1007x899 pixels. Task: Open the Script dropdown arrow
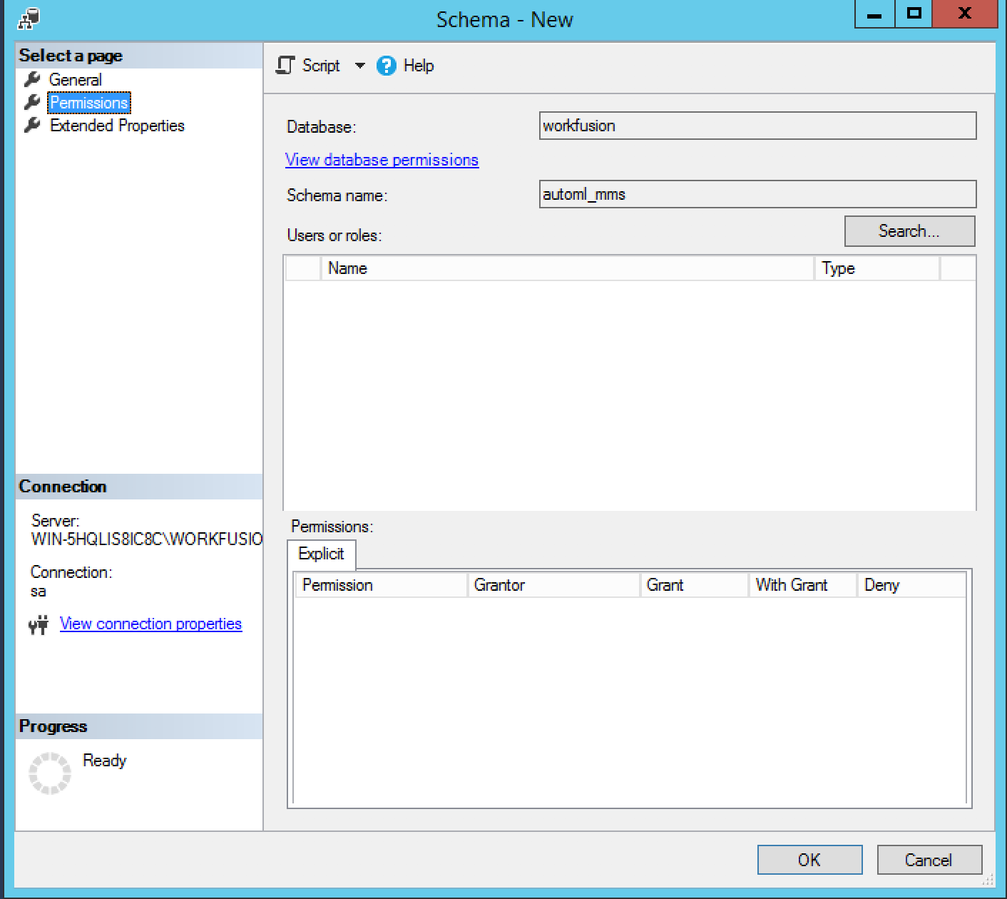click(x=360, y=66)
